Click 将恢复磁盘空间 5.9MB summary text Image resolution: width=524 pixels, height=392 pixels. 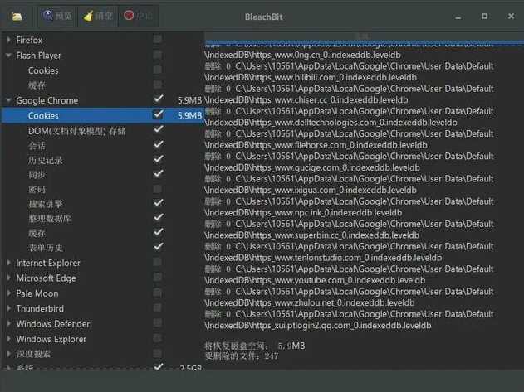pos(255,346)
